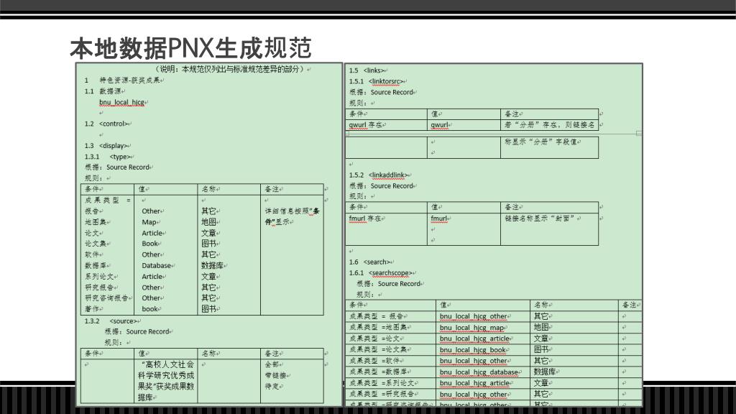This screenshot has width=736, height=414.
Task: Select the remark 待定 in source table
Action: pyautogui.click(x=272, y=386)
